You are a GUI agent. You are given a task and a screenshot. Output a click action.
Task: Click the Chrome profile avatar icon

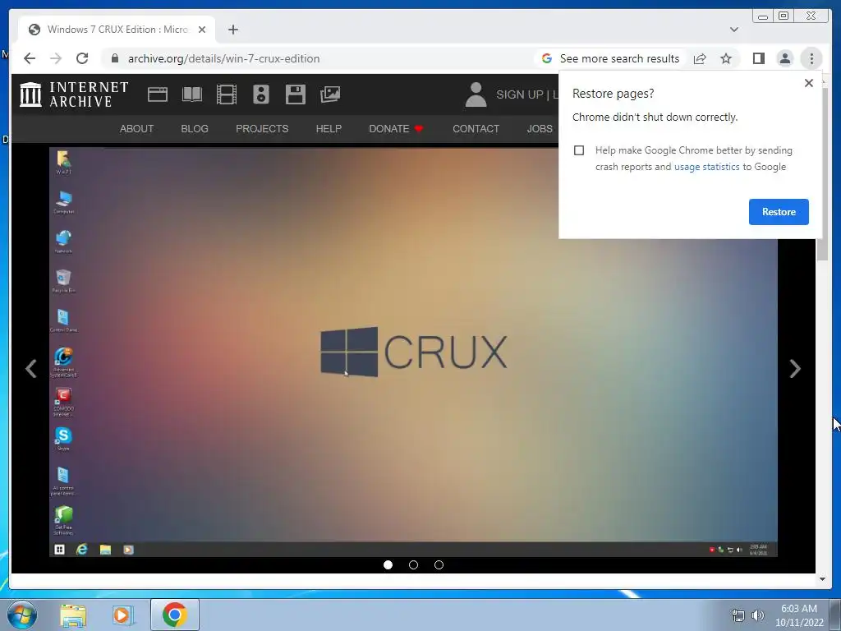pyautogui.click(x=785, y=58)
